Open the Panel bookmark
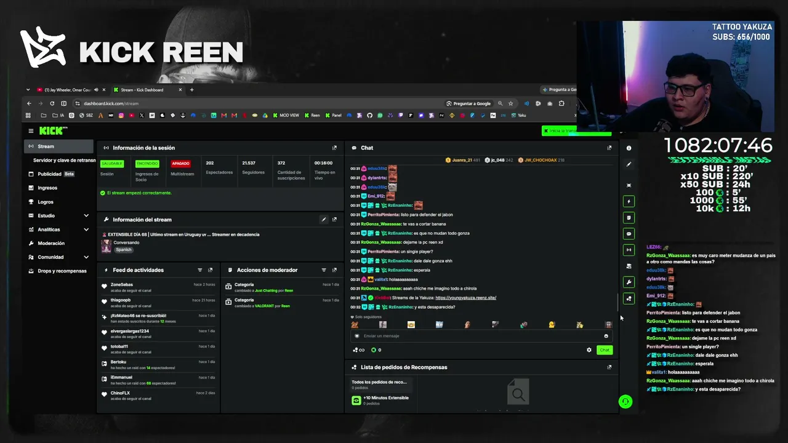Screen dimensions: 788x443 (x=333, y=115)
